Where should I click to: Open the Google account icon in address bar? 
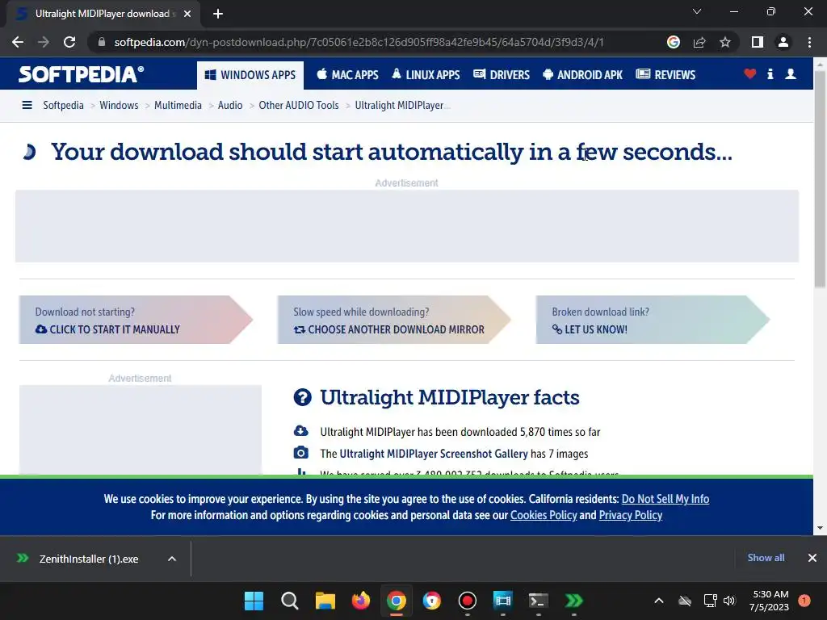tap(673, 42)
